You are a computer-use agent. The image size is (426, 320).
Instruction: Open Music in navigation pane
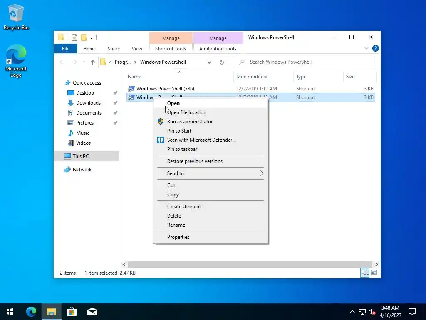tap(83, 133)
